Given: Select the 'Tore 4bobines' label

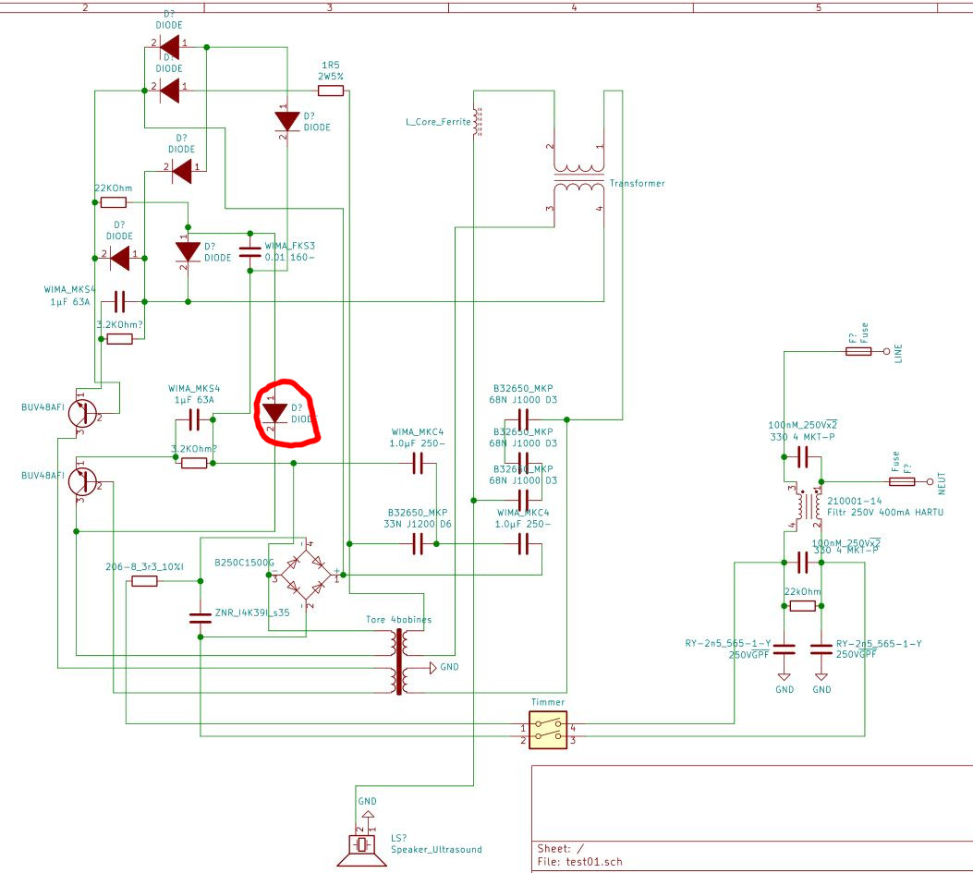Looking at the screenshot, I should point(398,619).
